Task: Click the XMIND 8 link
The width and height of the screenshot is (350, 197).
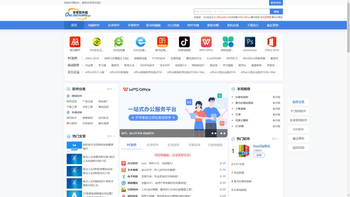Action: (232, 58)
